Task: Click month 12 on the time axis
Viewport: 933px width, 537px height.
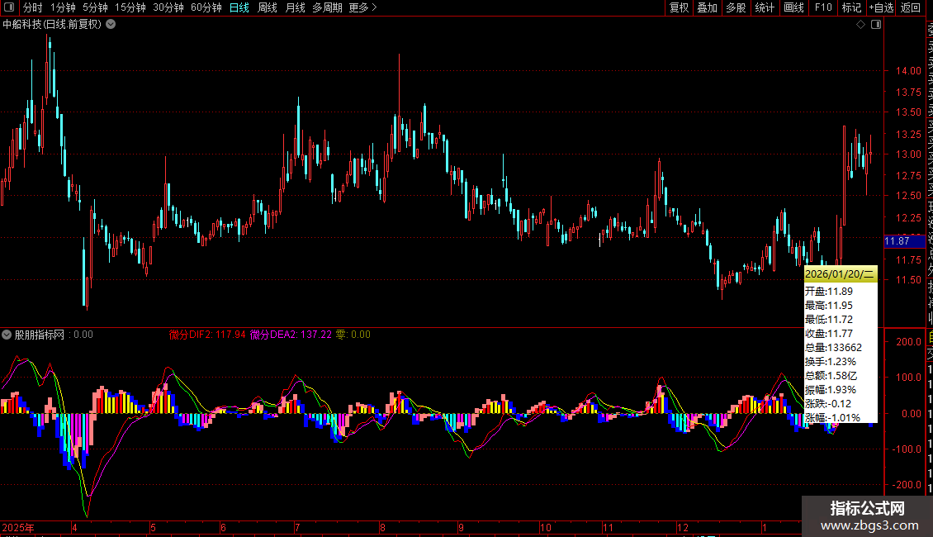Action: (683, 527)
